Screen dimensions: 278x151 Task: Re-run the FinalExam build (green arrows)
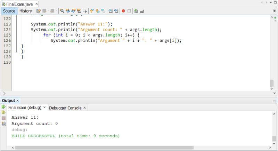pyautogui.click(x=3, y=107)
